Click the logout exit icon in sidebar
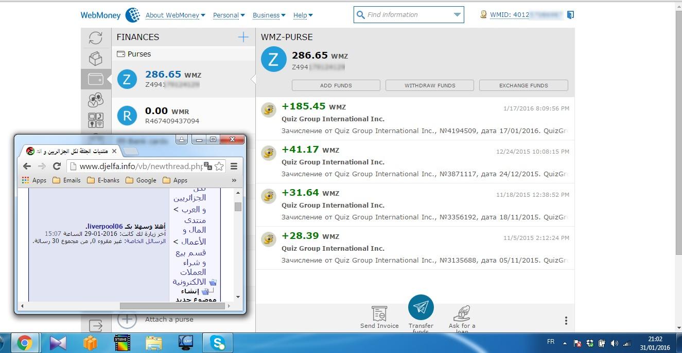682x353 pixels. (x=96, y=325)
